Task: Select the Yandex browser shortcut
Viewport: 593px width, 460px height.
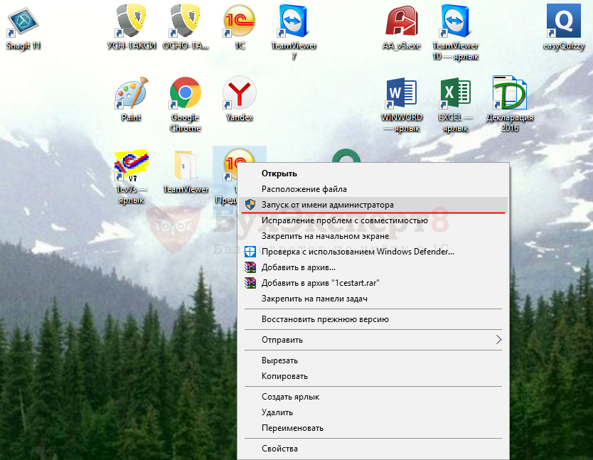Action: (x=240, y=99)
